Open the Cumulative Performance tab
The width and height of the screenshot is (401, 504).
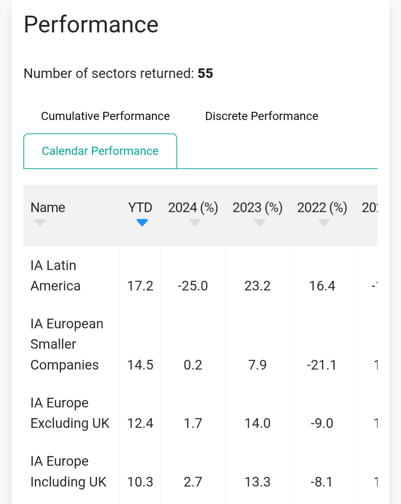pos(105,116)
